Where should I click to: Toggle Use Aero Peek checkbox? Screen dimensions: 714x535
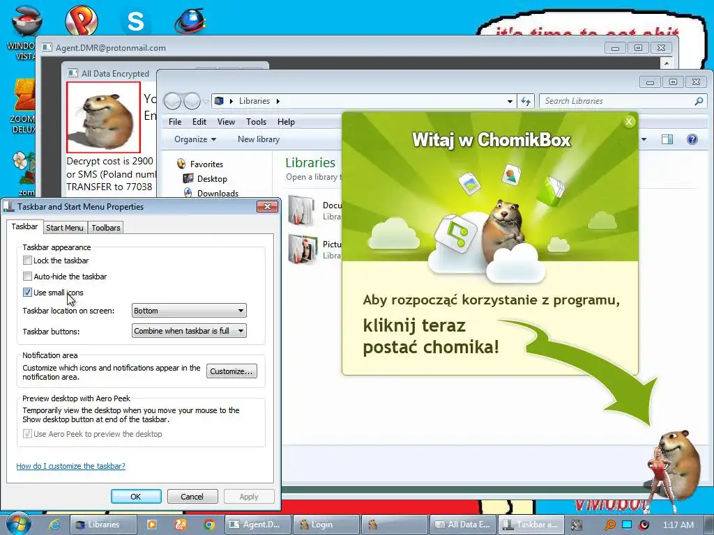(x=27, y=433)
